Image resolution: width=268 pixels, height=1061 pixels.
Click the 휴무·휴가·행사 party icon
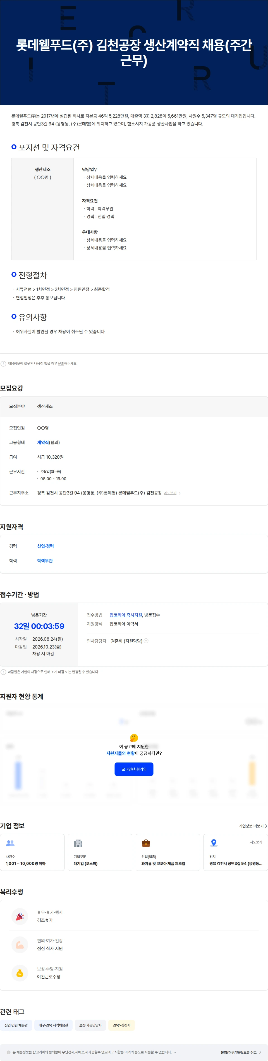tap(20, 917)
